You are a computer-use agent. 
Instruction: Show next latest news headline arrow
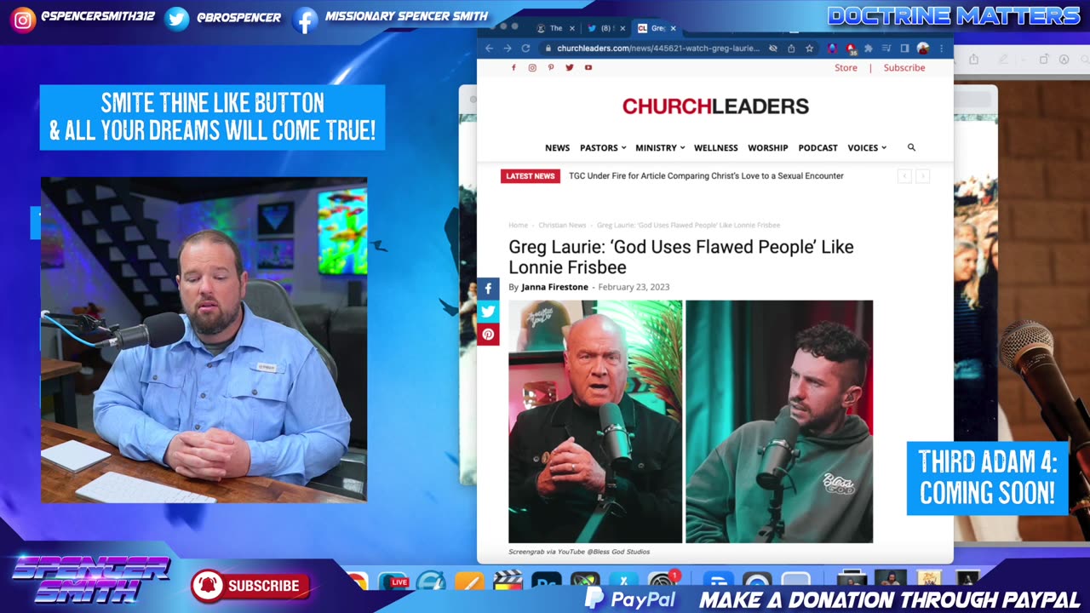point(922,176)
